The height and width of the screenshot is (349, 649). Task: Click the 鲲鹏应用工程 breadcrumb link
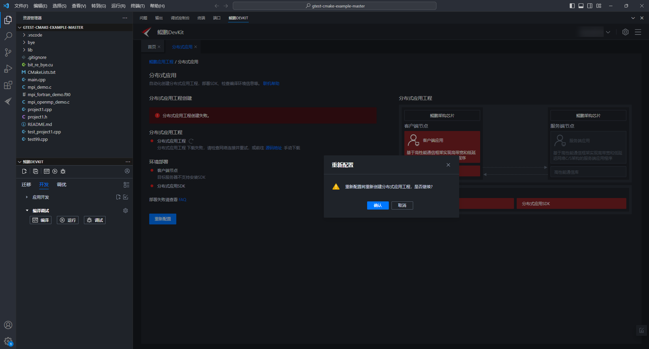click(161, 62)
